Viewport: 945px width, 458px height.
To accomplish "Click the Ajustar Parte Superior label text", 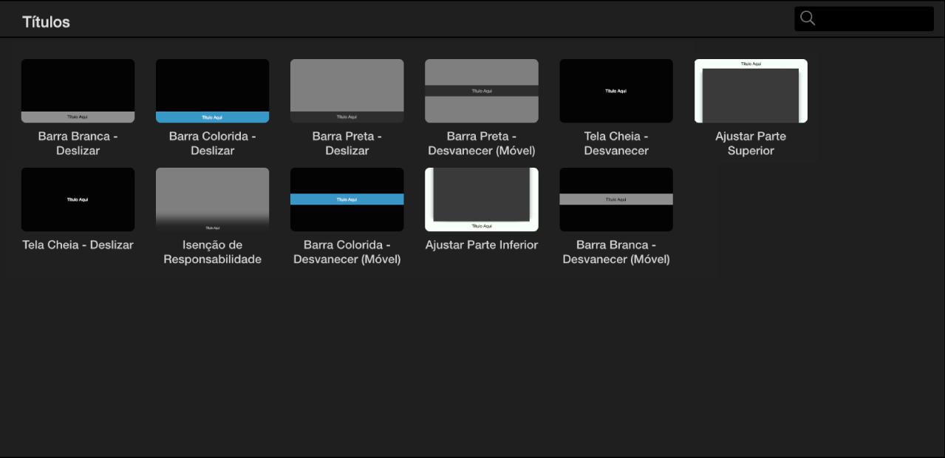I will tap(751, 143).
